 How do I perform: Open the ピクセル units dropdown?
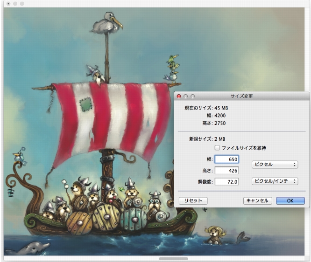click(275, 165)
